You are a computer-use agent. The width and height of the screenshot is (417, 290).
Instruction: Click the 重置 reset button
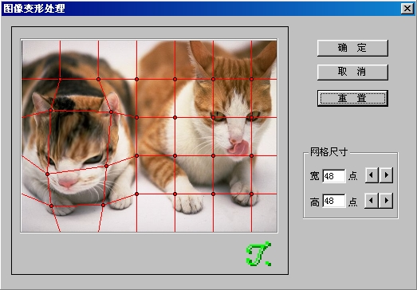point(352,98)
